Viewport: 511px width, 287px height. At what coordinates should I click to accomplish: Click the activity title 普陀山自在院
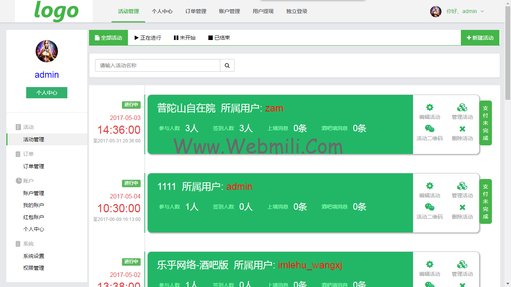pyautogui.click(x=186, y=108)
